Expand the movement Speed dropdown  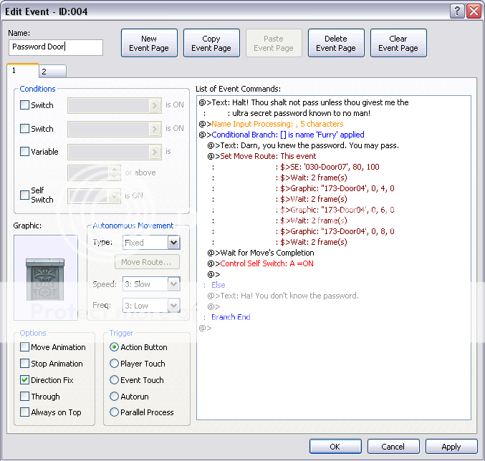pyautogui.click(x=173, y=284)
